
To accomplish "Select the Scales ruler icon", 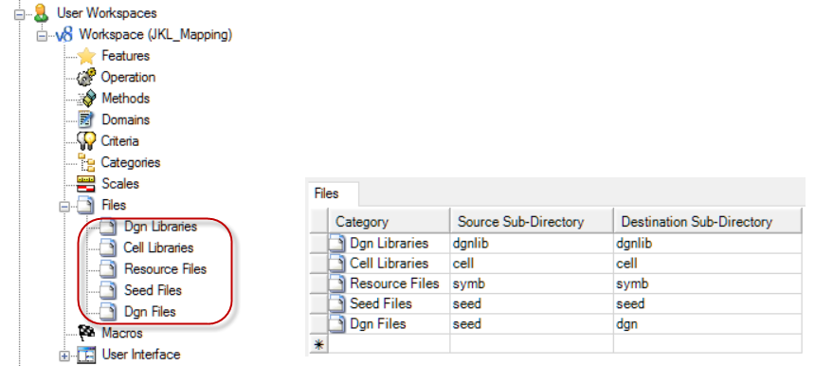I will pos(85,184).
